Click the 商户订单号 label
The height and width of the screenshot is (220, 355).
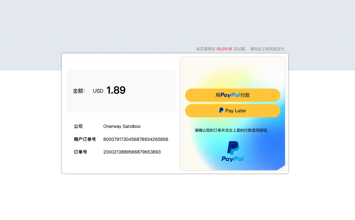tap(85, 139)
